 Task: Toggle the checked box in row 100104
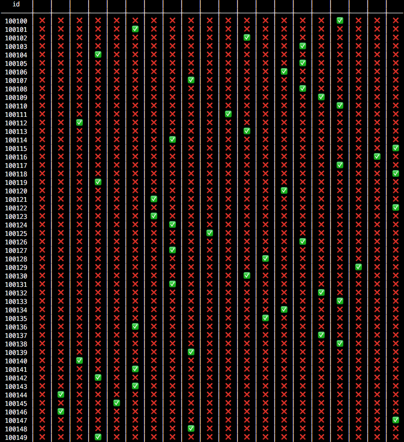(x=98, y=55)
